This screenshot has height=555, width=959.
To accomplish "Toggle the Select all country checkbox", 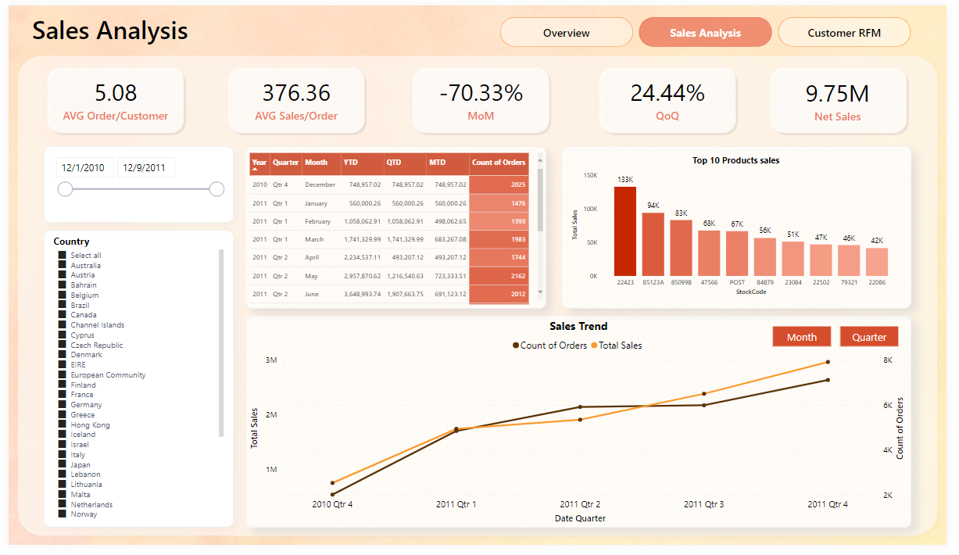I will pos(63,256).
